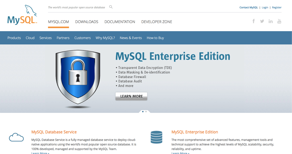Select the first carousel slide dot
This screenshot has height=154, width=292.
tap(143, 112)
